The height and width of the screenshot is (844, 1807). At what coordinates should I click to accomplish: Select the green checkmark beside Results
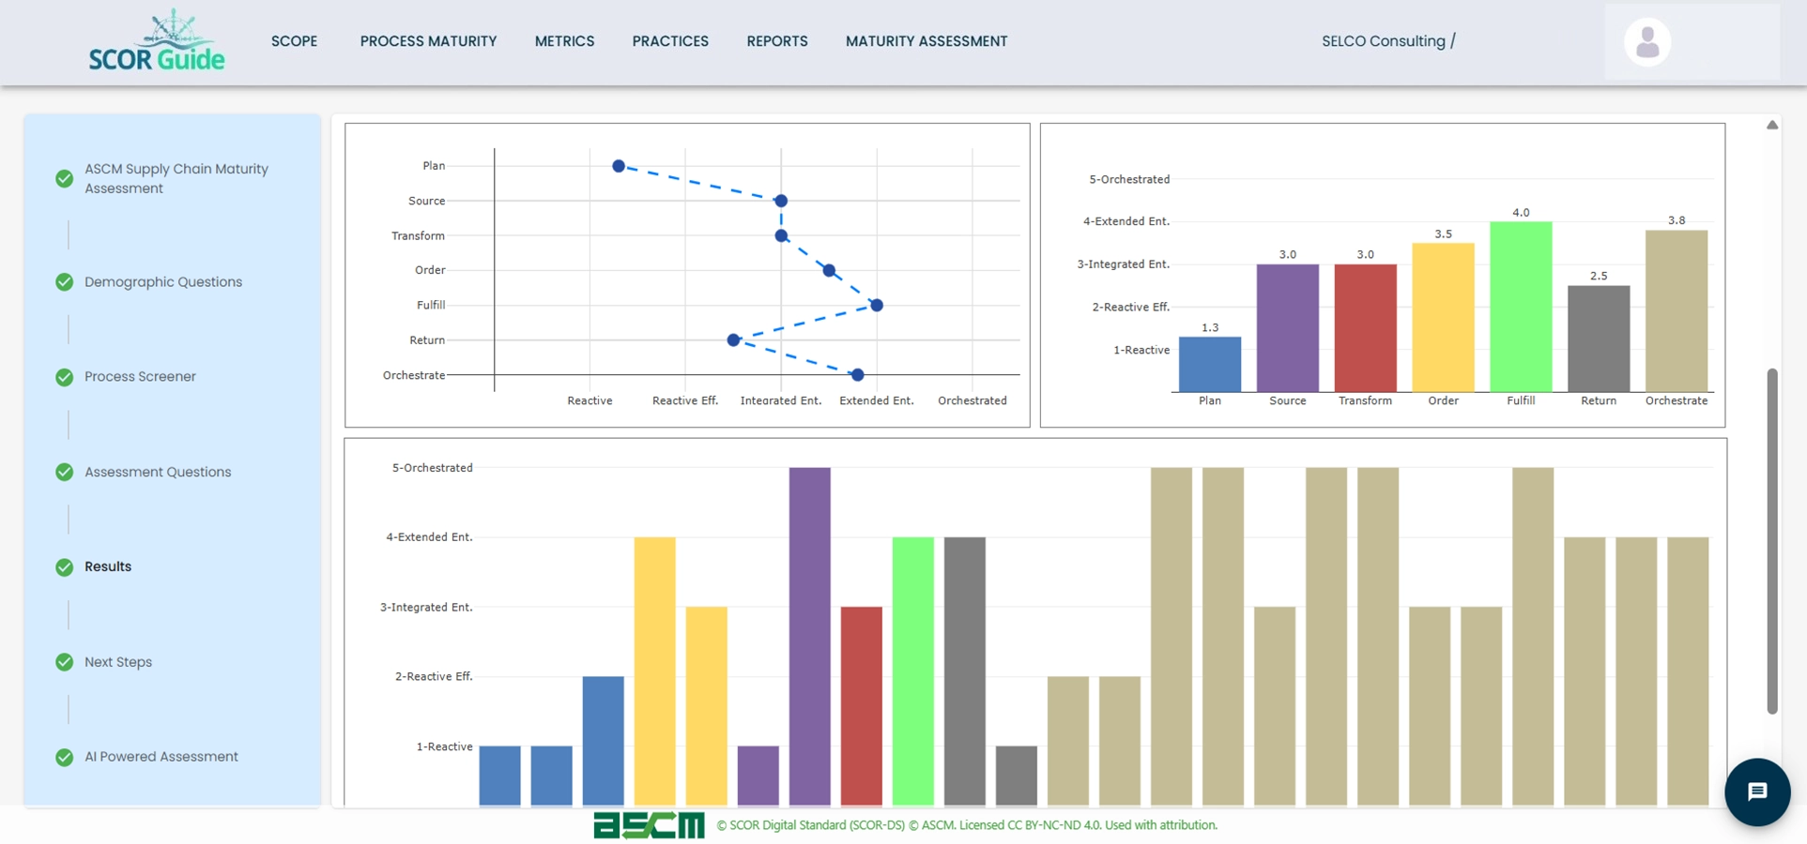pos(64,567)
